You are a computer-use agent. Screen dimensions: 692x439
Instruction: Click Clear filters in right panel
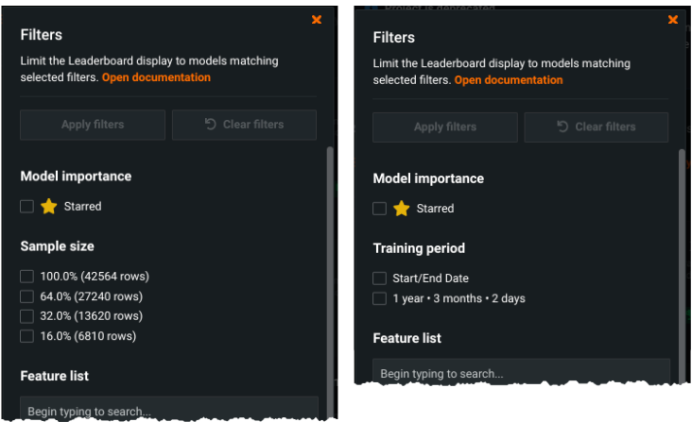click(597, 127)
